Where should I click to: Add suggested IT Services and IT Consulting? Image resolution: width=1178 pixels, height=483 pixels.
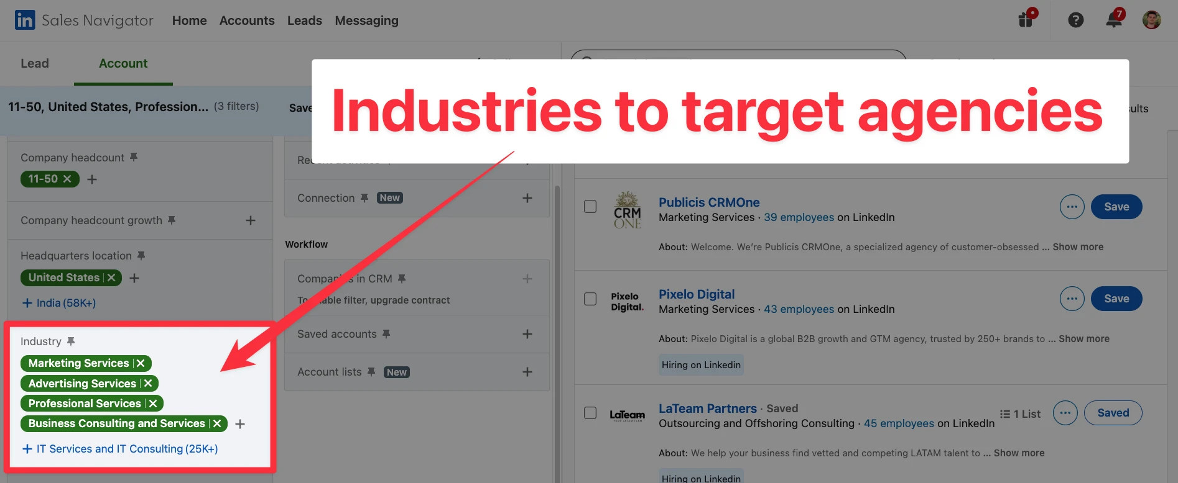120,449
